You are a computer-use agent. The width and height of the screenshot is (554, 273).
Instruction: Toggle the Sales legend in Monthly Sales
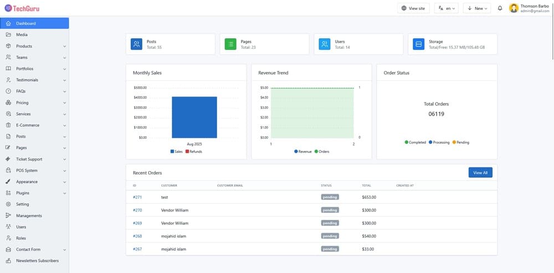[176, 151]
